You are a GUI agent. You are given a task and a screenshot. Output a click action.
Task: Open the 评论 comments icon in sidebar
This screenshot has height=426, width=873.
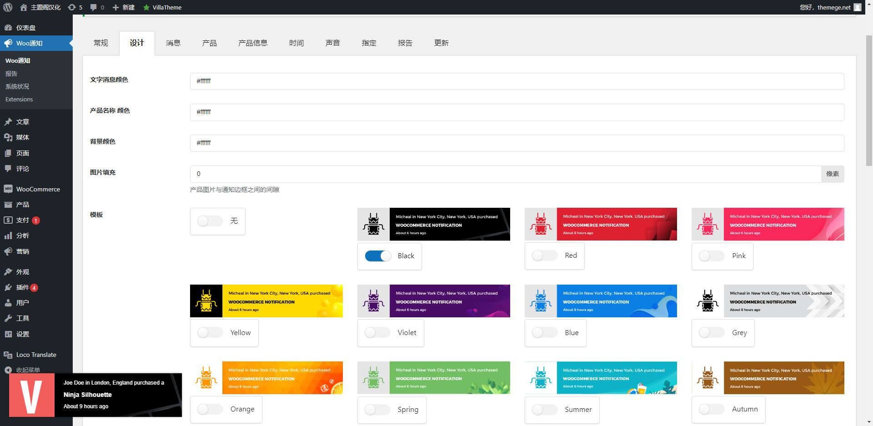(x=8, y=169)
